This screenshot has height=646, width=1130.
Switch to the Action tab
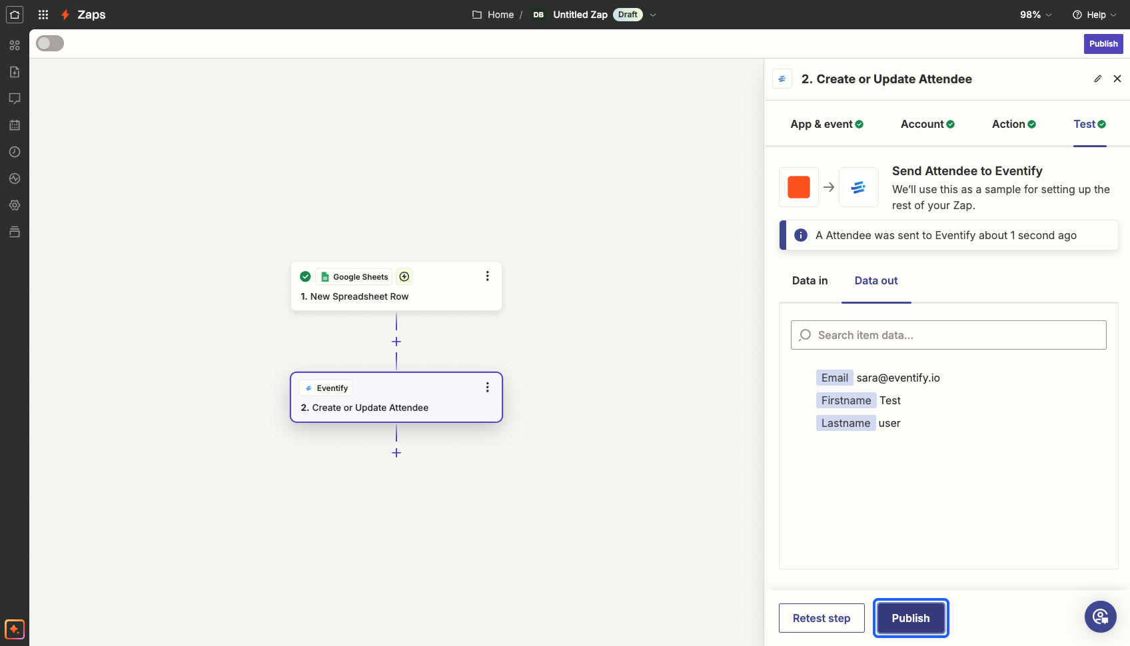[x=1014, y=124]
